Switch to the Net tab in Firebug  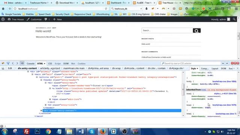(x=73, y=63)
